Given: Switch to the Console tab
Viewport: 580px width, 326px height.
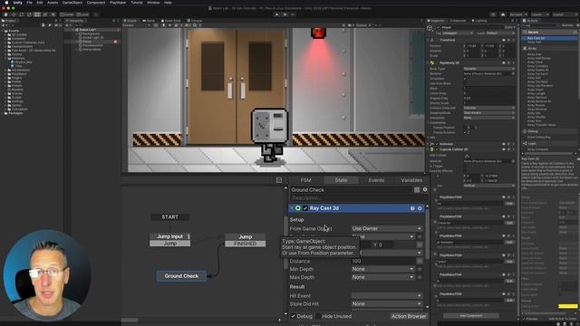Looking at the screenshot, I should coord(195,21).
